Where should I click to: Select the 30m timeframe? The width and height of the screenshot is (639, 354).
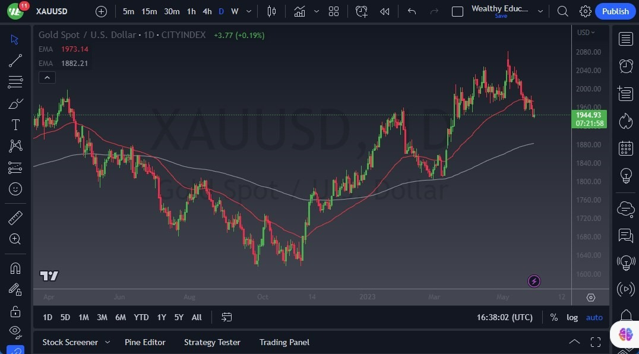pyautogui.click(x=172, y=11)
